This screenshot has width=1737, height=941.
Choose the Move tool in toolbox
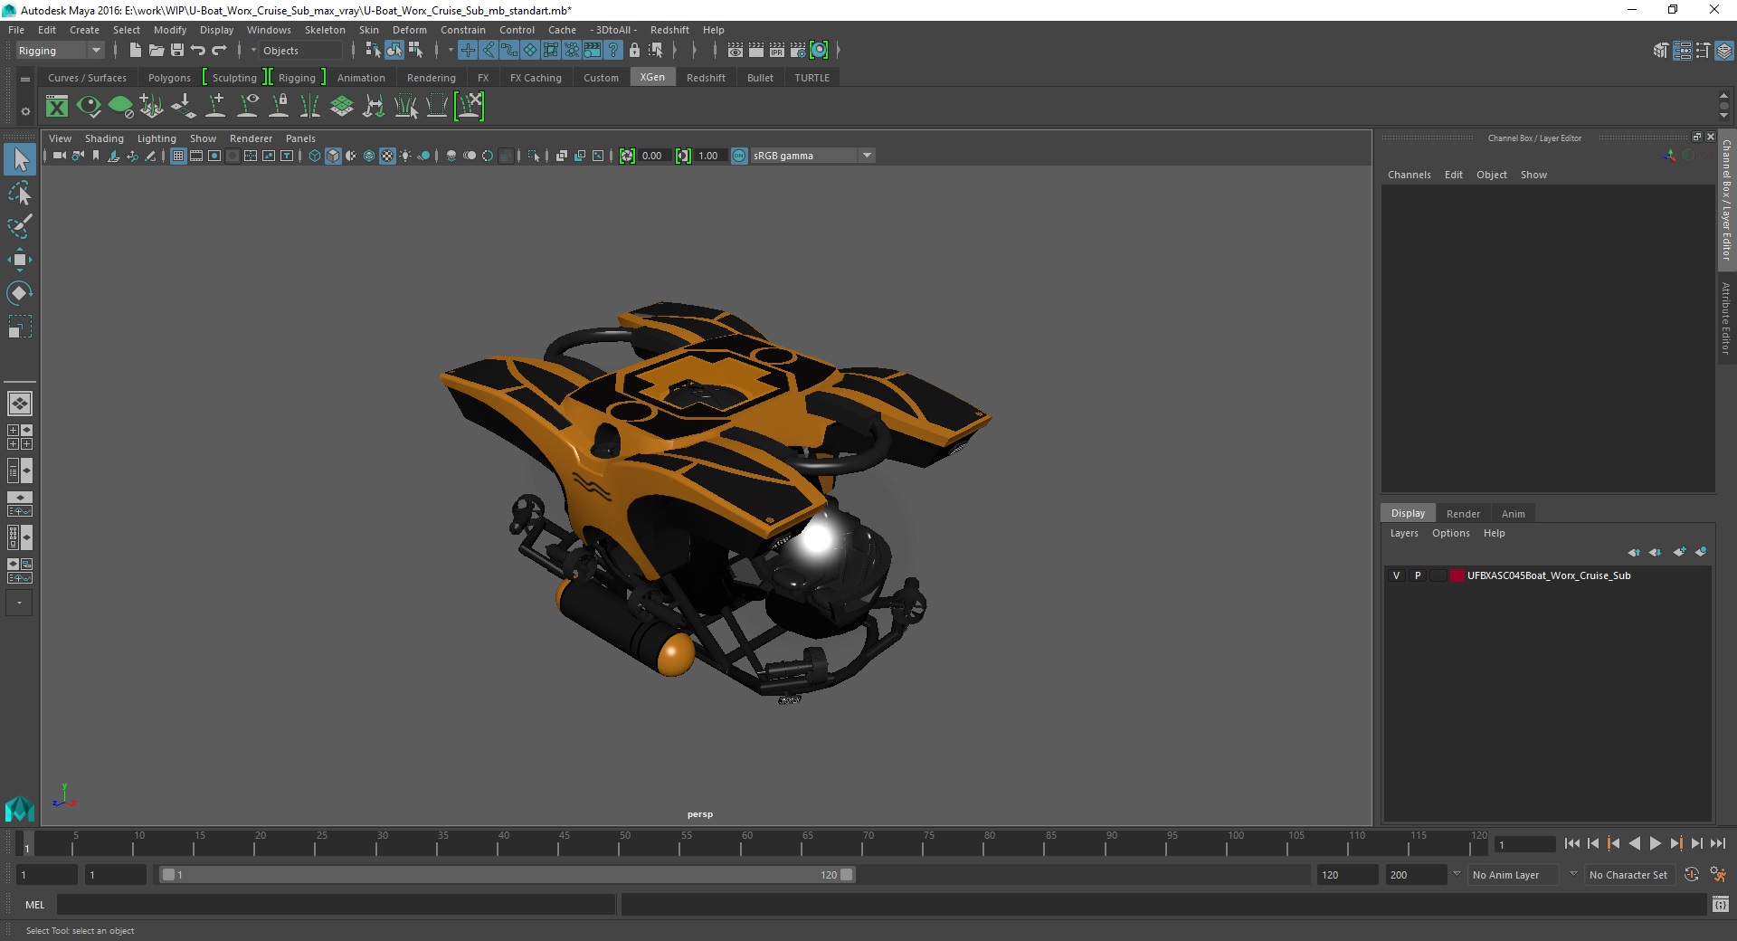20,260
